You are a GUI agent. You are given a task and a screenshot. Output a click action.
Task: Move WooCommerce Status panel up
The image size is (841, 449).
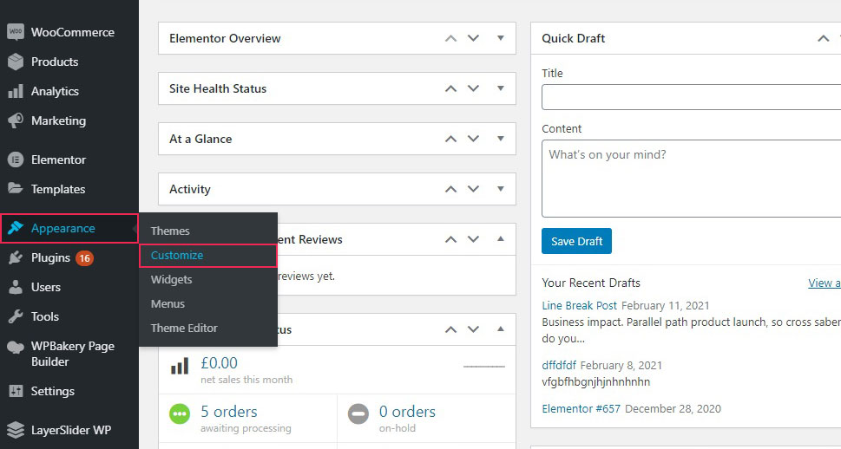coord(451,329)
